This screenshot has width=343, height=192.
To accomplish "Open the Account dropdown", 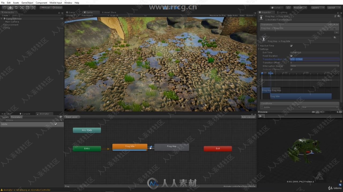I will [x=300, y=8].
